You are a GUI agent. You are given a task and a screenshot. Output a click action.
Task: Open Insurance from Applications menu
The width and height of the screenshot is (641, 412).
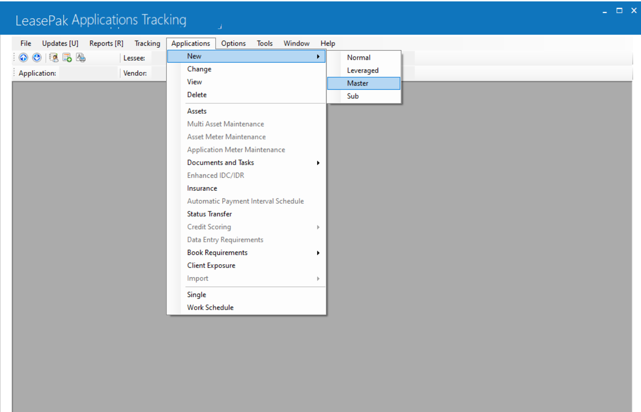point(247,188)
